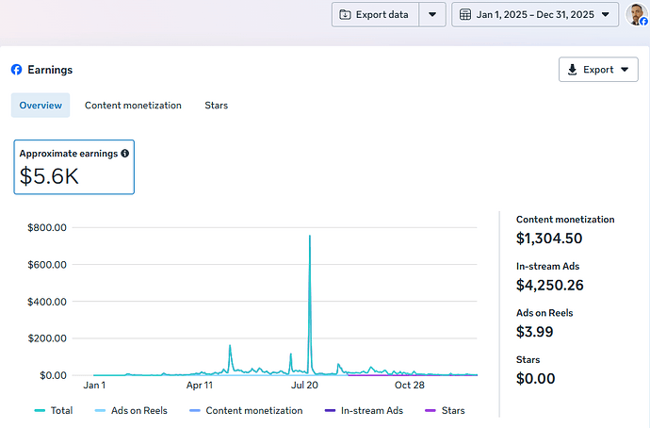Viewport: 650px width, 428px height.
Task: Select the Overview tab
Action: coord(41,106)
